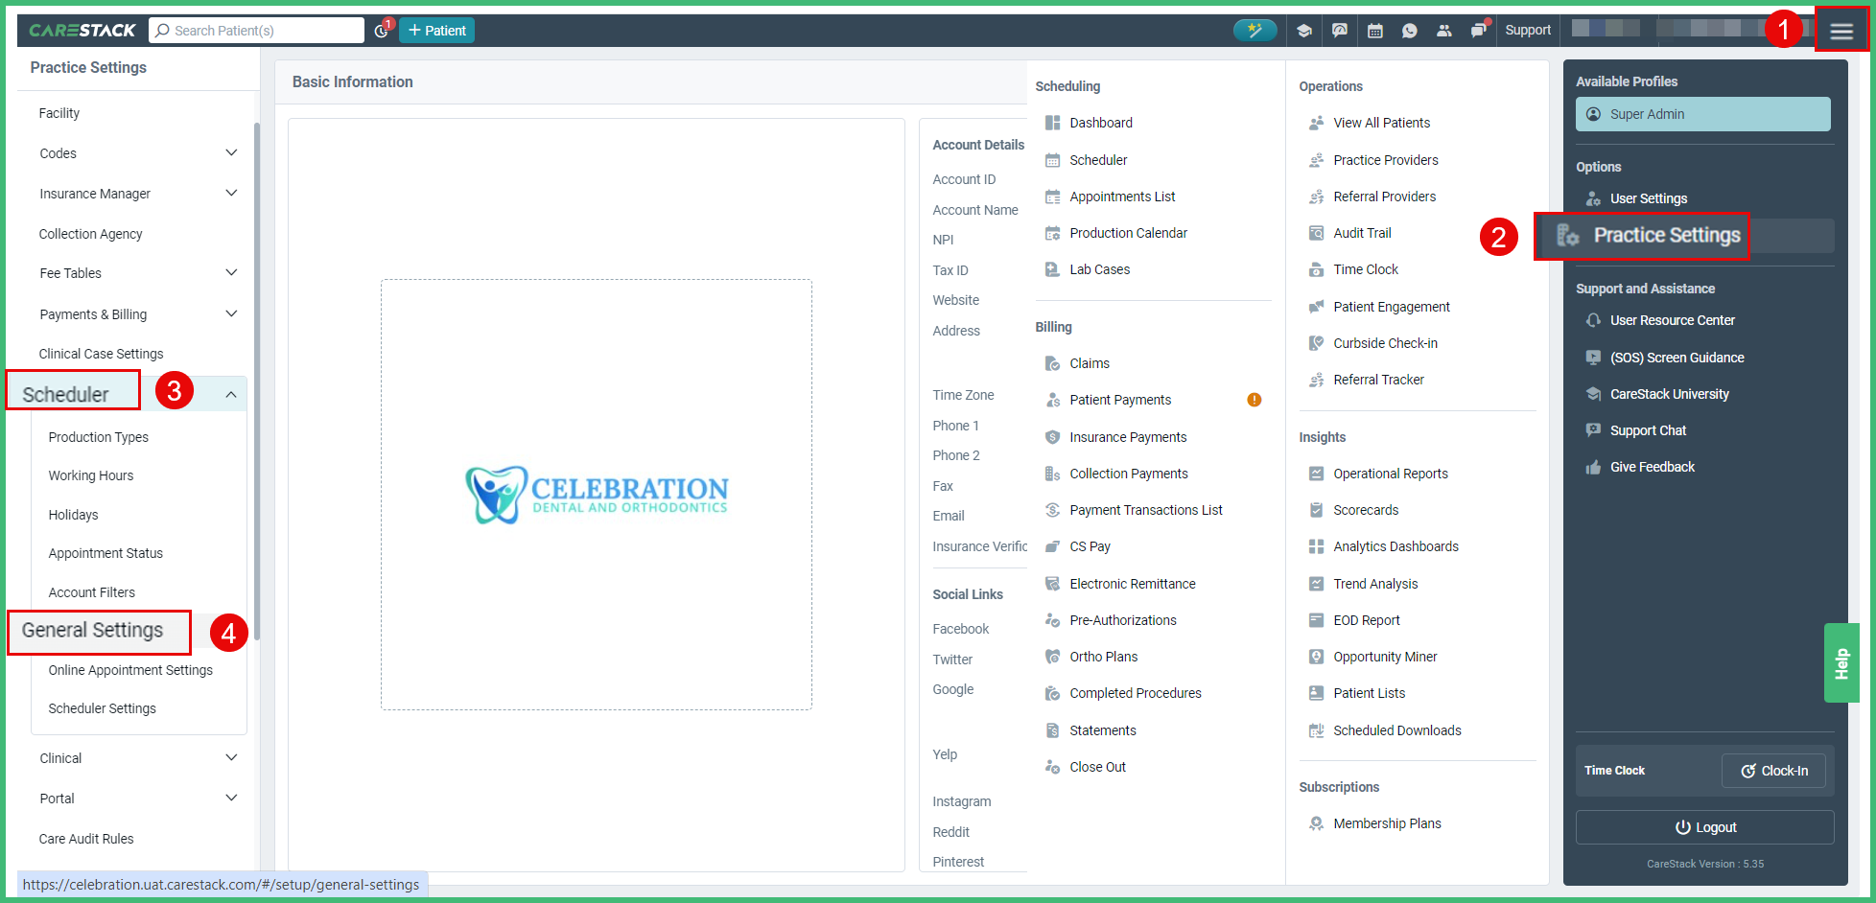Open the navigation hamburger menu
1876x903 pixels.
(x=1841, y=30)
